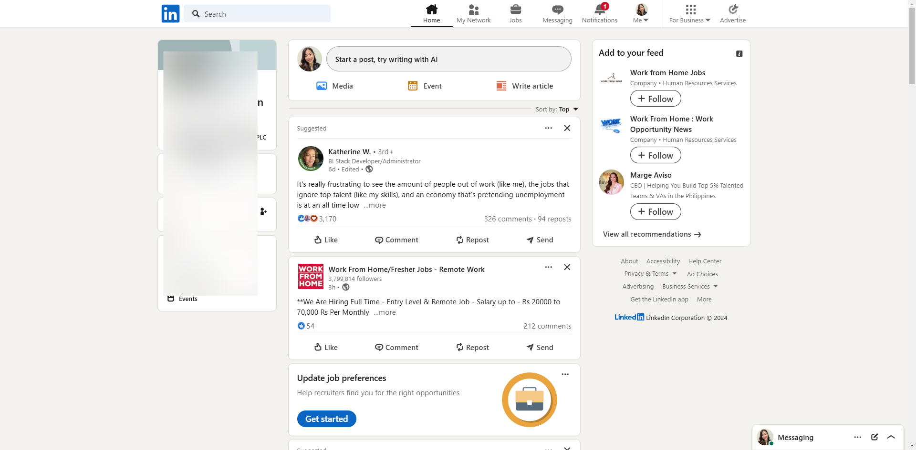Viewport: 916px width, 450px height.
Task: Open the Jobs section
Action: coord(515,14)
